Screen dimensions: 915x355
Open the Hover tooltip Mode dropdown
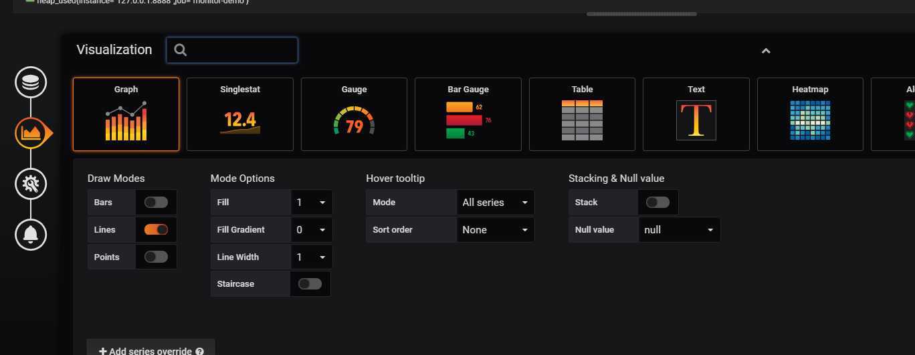[495, 203]
